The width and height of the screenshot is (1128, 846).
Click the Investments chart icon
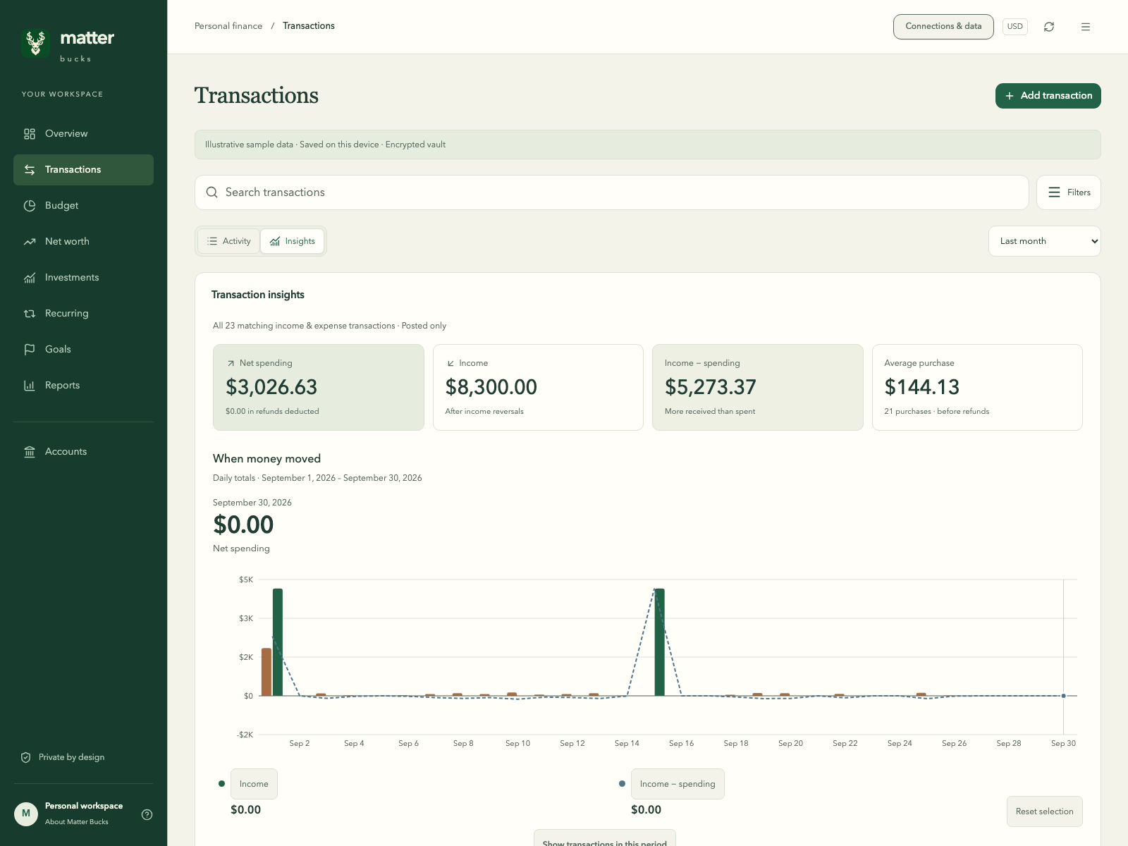30,278
